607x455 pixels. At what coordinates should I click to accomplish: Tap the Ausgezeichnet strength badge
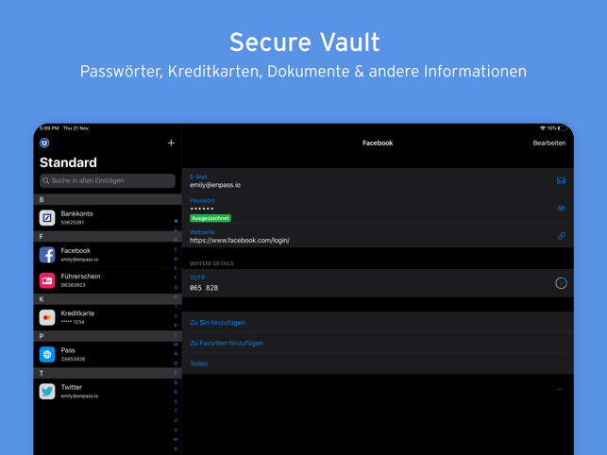click(211, 218)
